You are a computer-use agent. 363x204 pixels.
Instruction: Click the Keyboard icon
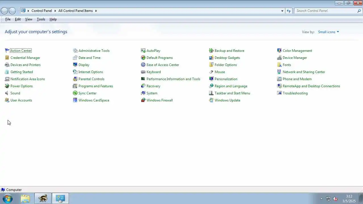(x=143, y=72)
